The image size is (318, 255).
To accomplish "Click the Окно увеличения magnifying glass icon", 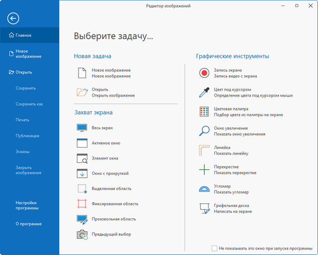I will [204, 131].
